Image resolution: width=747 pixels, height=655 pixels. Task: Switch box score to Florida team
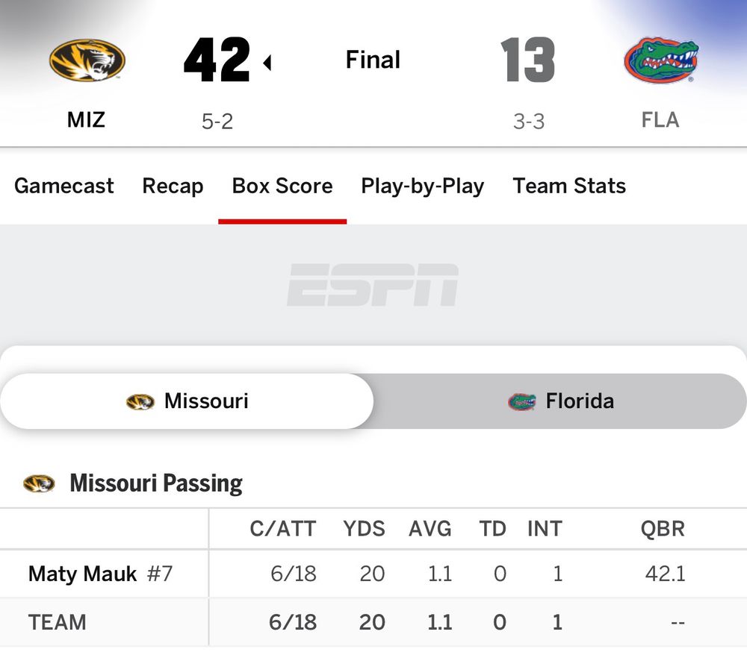tap(560, 401)
